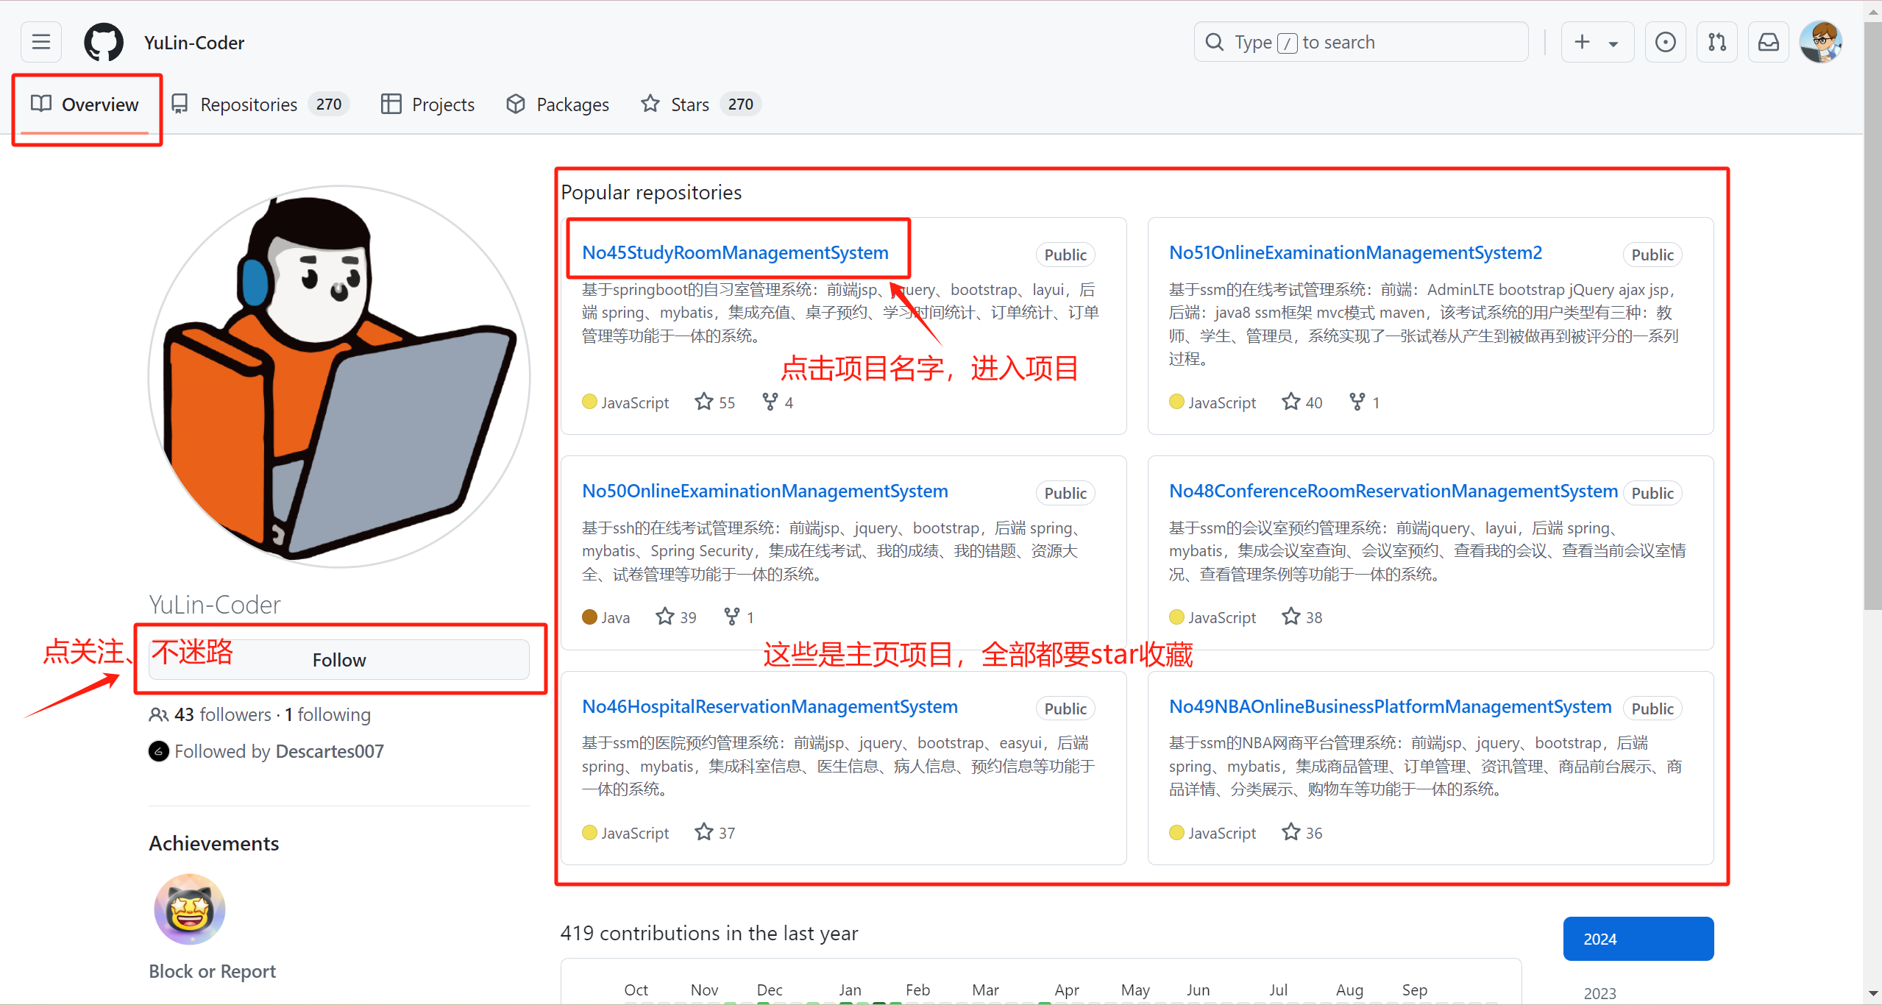View 37 stargazers of No46 repo

[x=715, y=833]
